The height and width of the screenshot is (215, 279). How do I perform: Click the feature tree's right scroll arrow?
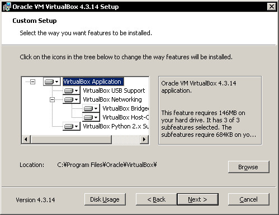point(144,139)
